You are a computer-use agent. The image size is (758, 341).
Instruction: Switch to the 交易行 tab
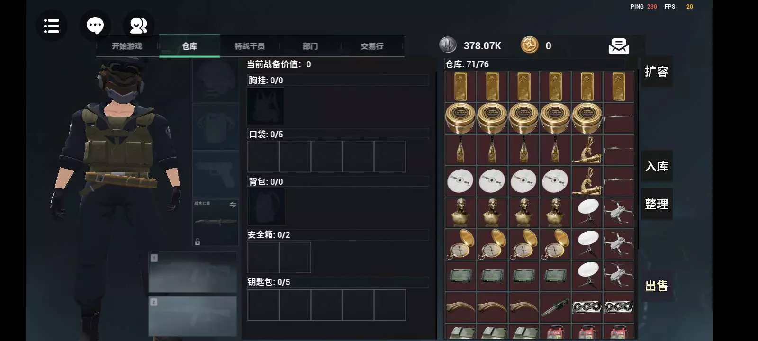click(x=372, y=46)
